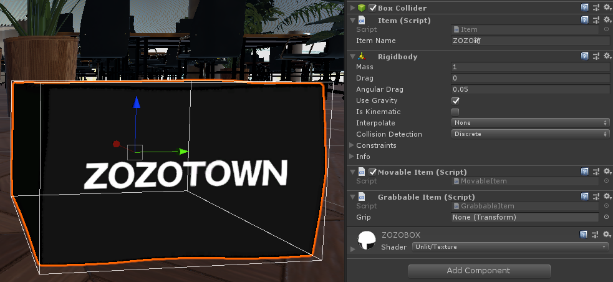Viewport: 613px width, 282px height.
Task: Open preset icon for Grabbable Item script
Action: coord(596,197)
